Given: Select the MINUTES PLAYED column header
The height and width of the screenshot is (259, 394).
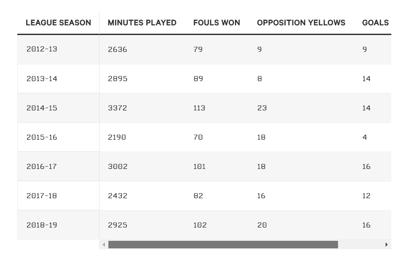Looking at the screenshot, I should 142,23.
